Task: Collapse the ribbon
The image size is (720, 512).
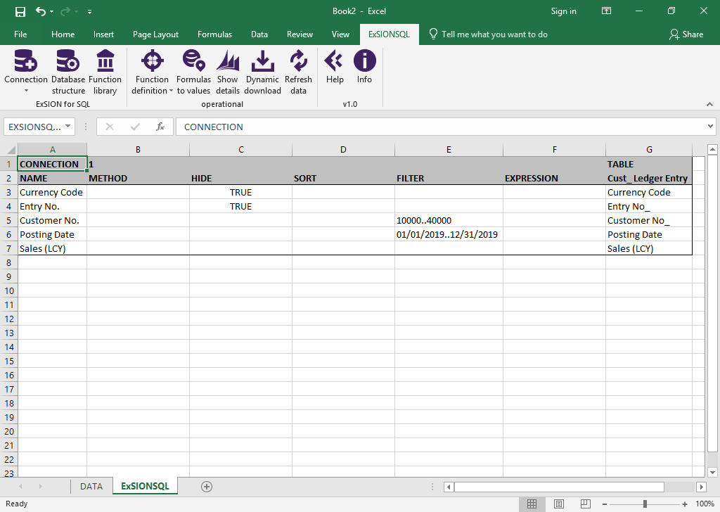Action: click(x=710, y=105)
